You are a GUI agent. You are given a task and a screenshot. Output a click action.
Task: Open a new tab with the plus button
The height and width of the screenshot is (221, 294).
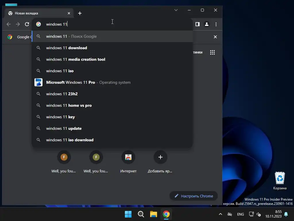pos(80,13)
